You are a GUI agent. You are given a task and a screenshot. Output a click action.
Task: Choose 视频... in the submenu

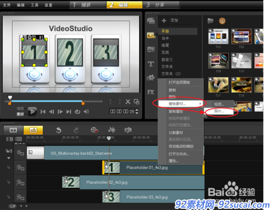click(x=219, y=104)
